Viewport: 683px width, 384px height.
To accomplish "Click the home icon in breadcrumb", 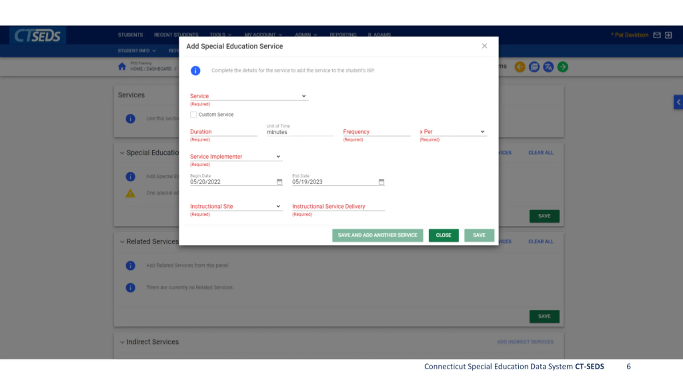I will [122, 66].
